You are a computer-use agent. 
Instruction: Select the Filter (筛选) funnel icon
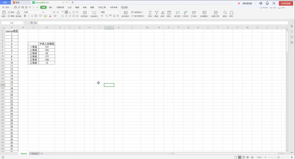click(157, 13)
